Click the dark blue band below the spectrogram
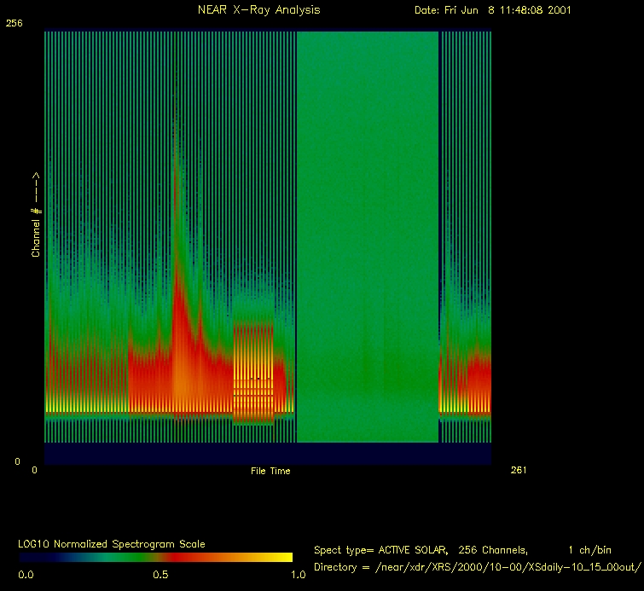This screenshot has height=591, width=644. coord(267,453)
